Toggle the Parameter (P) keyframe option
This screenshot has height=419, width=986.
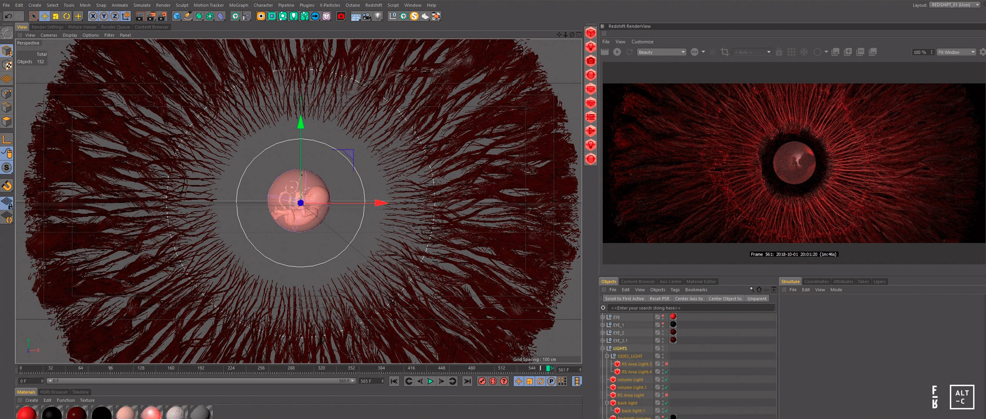pyautogui.click(x=552, y=381)
